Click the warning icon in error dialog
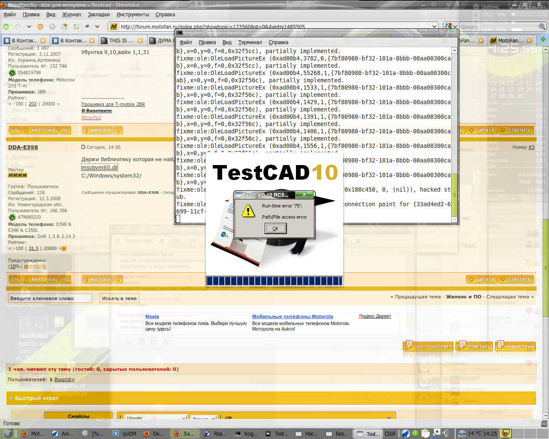This screenshot has width=549, height=439. [x=248, y=211]
